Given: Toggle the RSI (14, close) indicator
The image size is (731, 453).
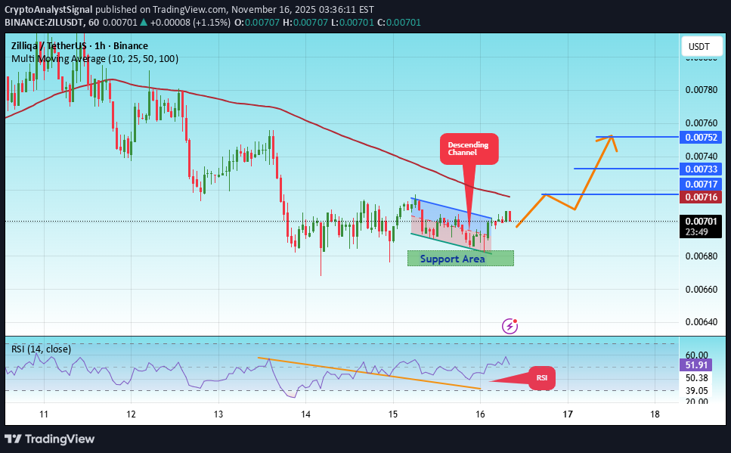Looking at the screenshot, I should click(40, 349).
